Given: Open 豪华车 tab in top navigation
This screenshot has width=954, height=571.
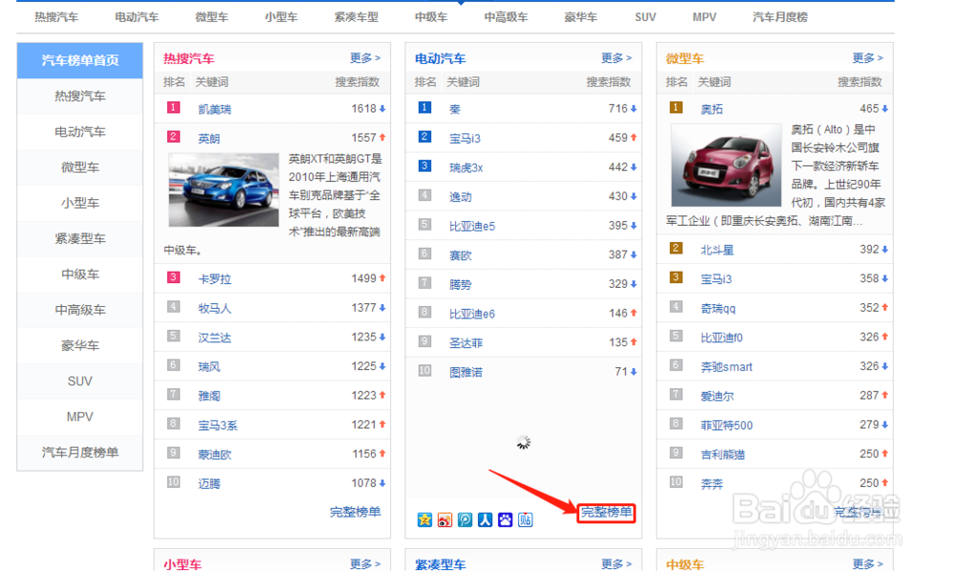Looking at the screenshot, I should pyautogui.click(x=580, y=17).
